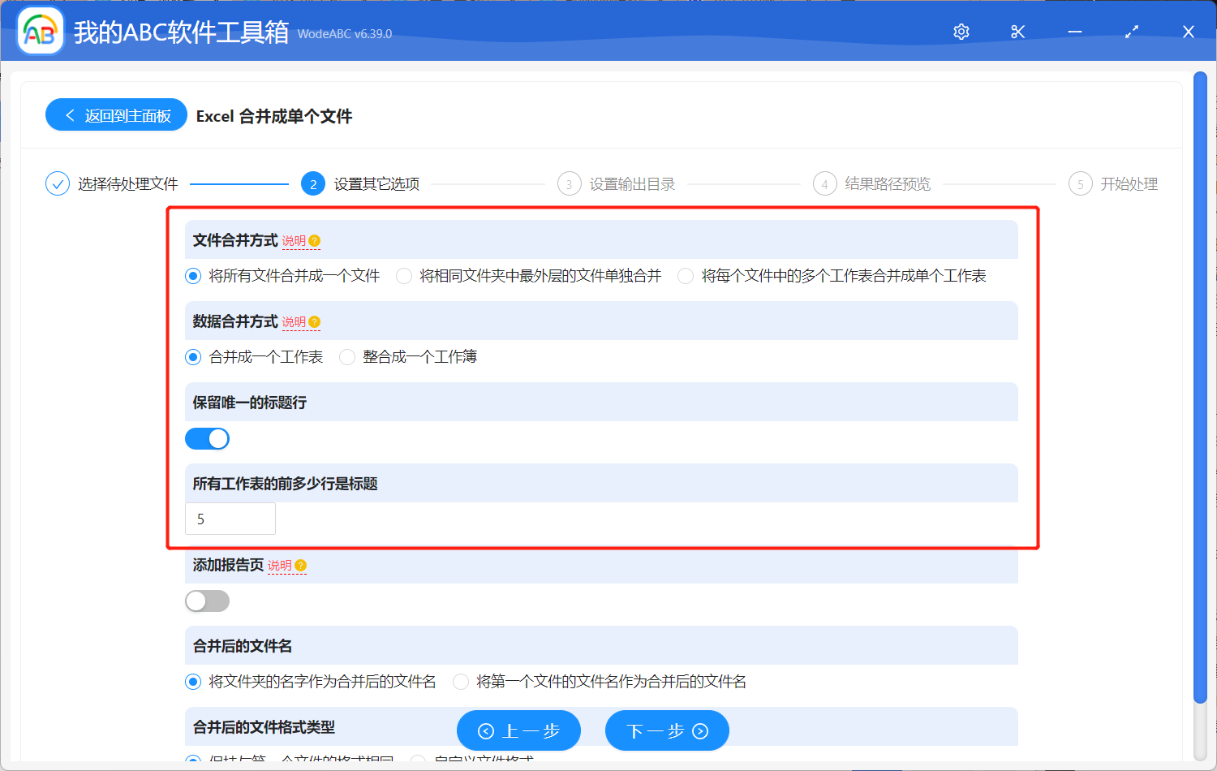
Task: Click the AB logo in the title bar
Action: (x=40, y=31)
